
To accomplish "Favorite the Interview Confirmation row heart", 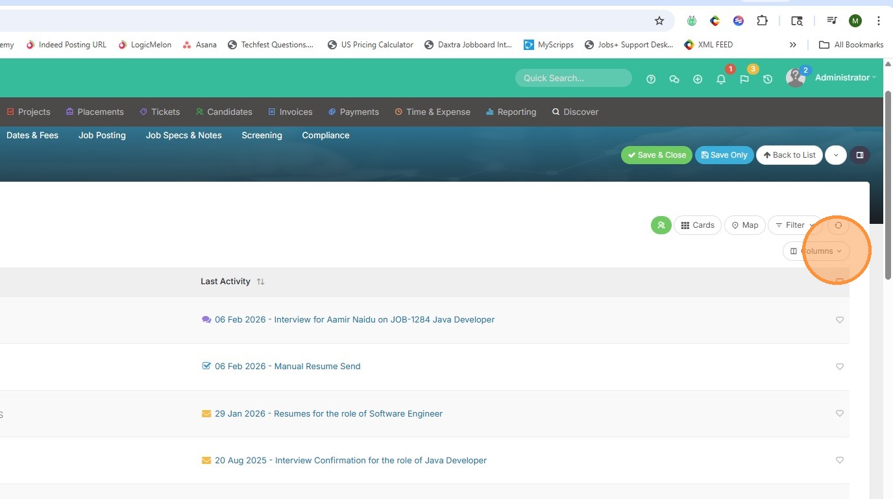I will point(839,460).
